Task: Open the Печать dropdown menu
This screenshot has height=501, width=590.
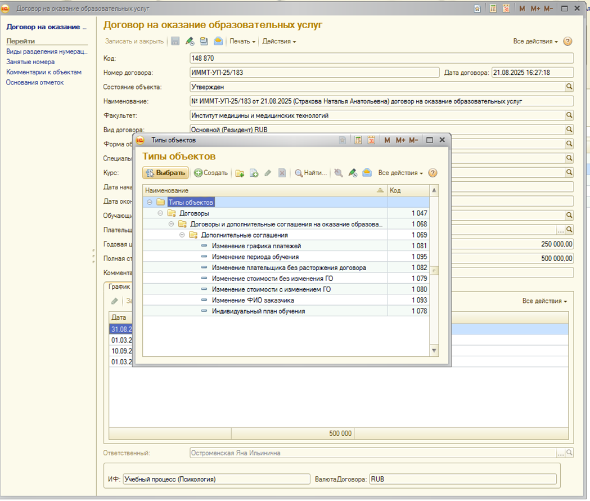Action: 242,42
